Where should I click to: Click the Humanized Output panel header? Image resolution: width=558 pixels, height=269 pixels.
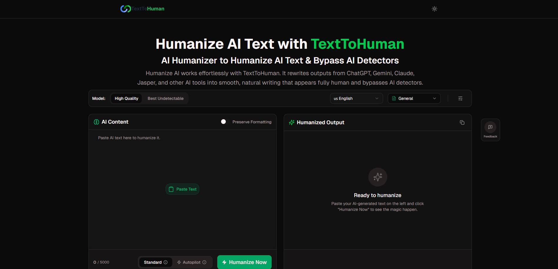coord(320,122)
